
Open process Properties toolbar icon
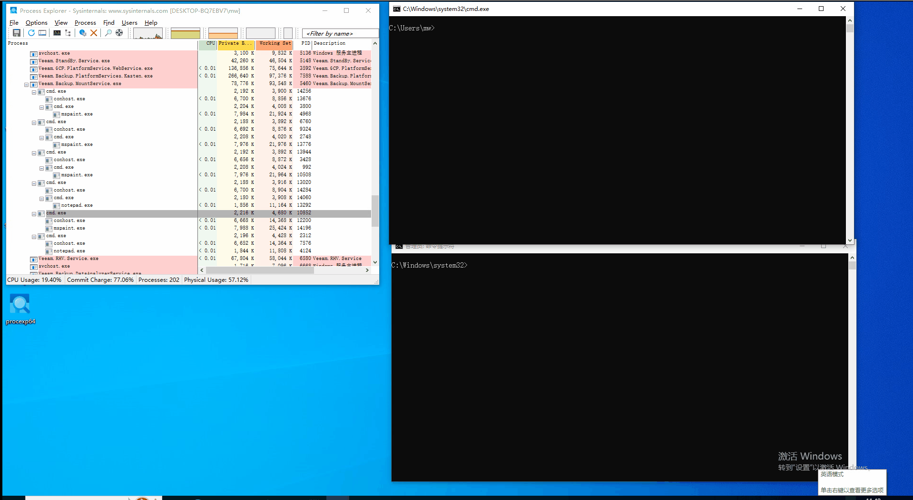tap(83, 33)
